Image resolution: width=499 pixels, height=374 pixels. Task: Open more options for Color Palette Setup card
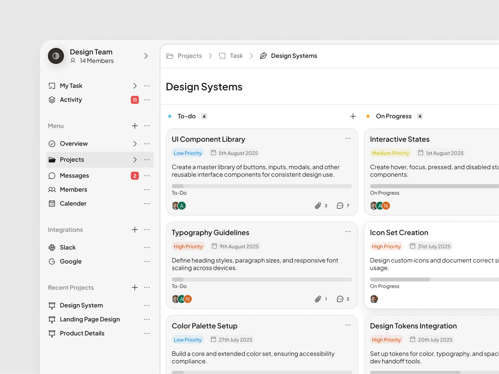click(x=348, y=325)
